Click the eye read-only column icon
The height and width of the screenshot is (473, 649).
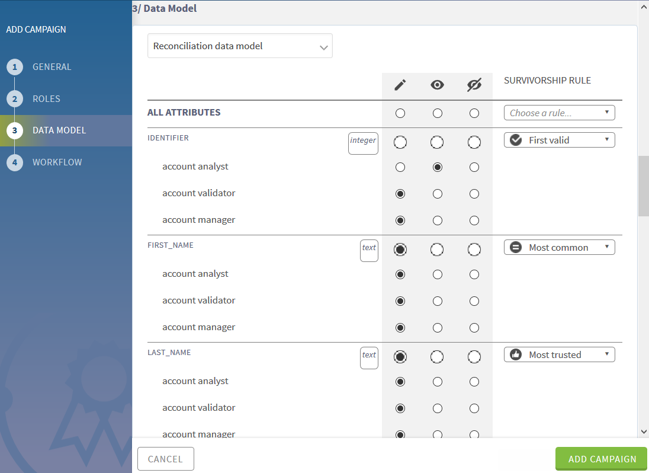click(437, 85)
